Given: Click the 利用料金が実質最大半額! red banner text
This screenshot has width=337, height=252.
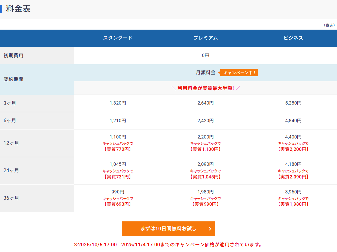Looking at the screenshot, I should coord(205,88).
